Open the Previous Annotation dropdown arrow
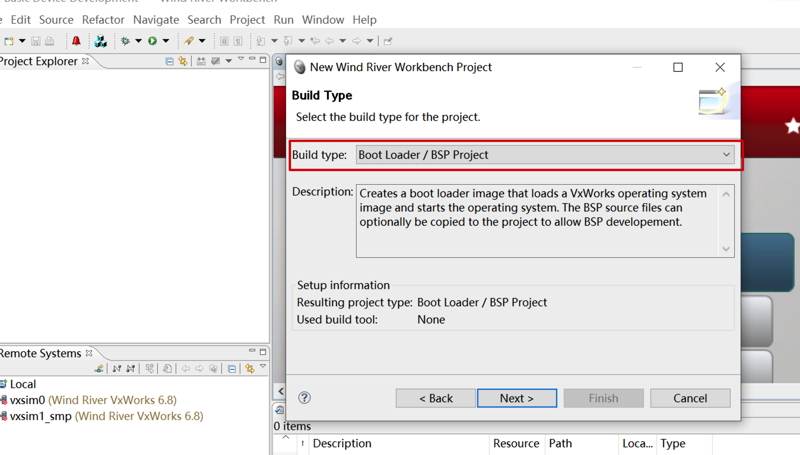This screenshot has width=800, height=455. click(302, 41)
